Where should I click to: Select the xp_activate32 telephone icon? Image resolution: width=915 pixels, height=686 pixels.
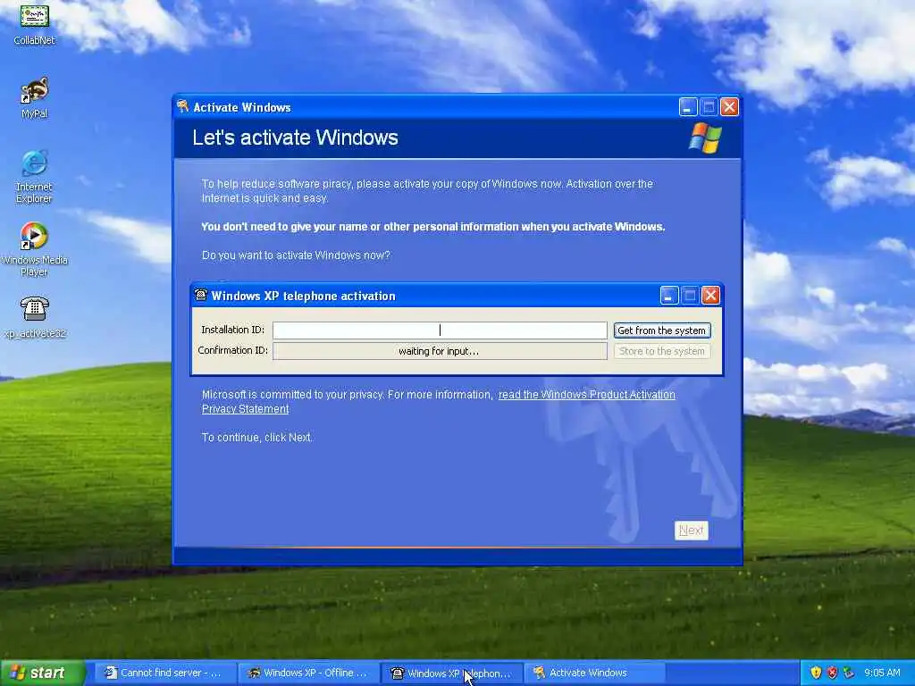click(35, 317)
